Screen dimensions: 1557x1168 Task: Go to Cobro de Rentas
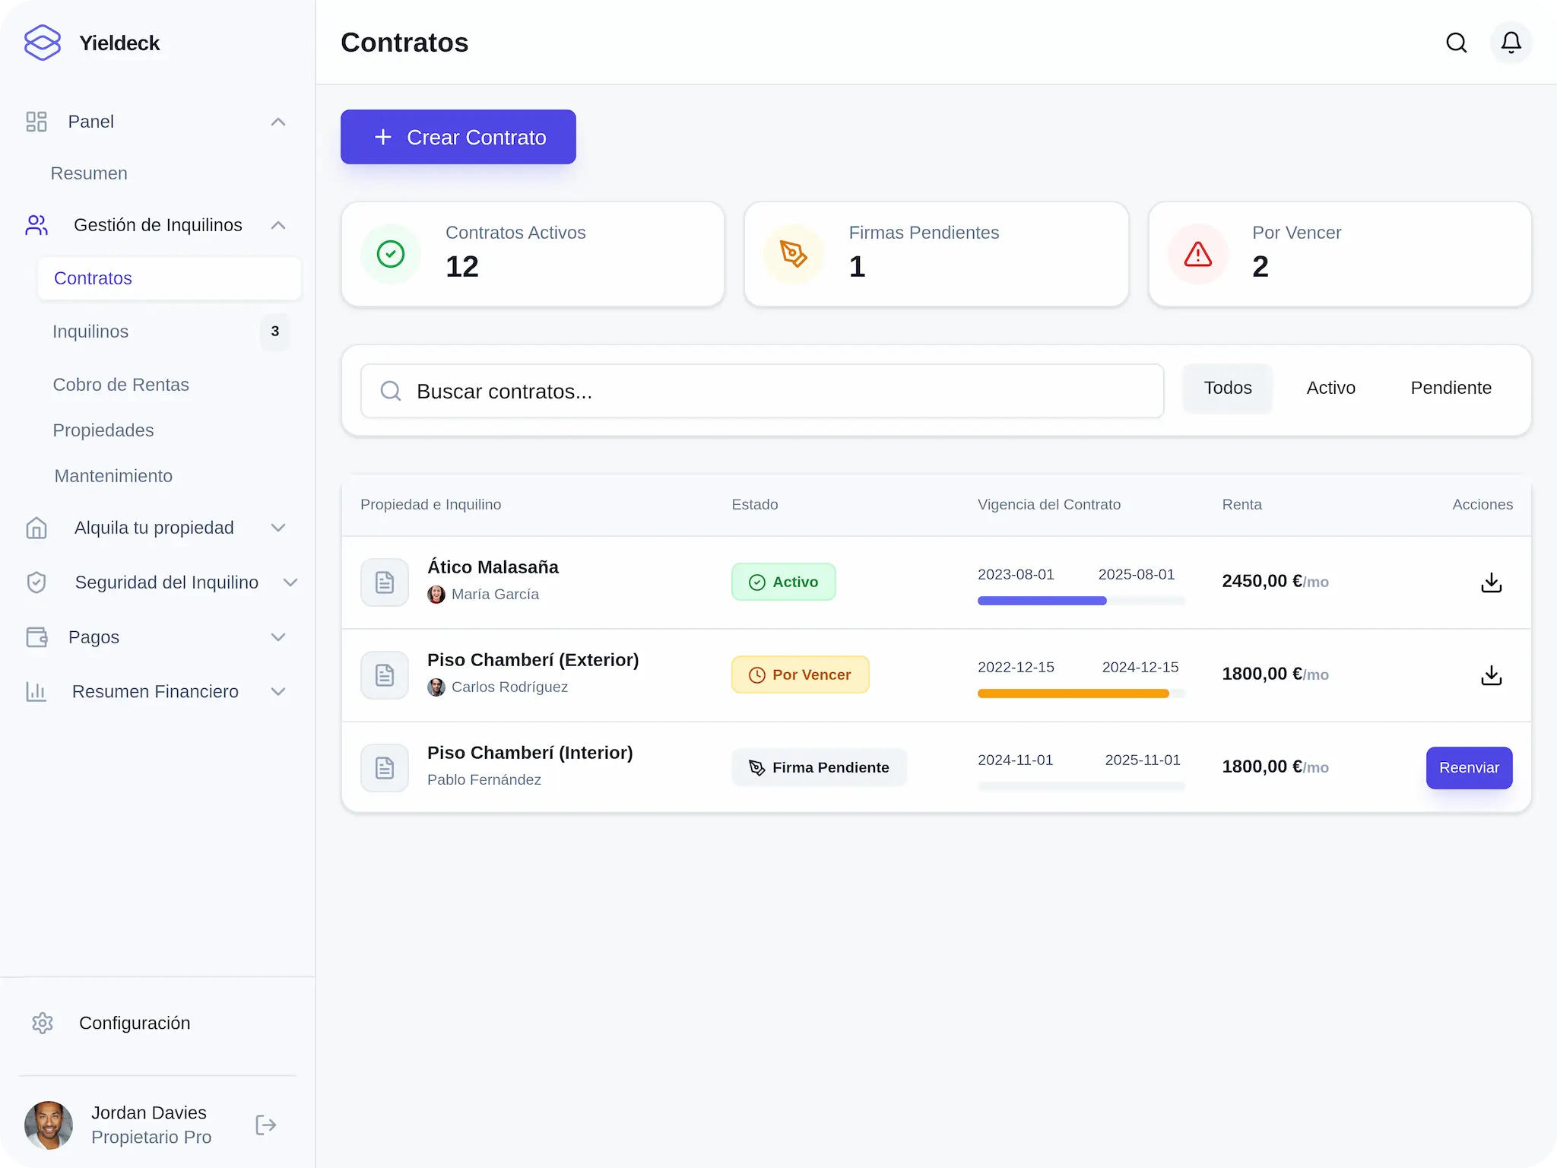(121, 385)
